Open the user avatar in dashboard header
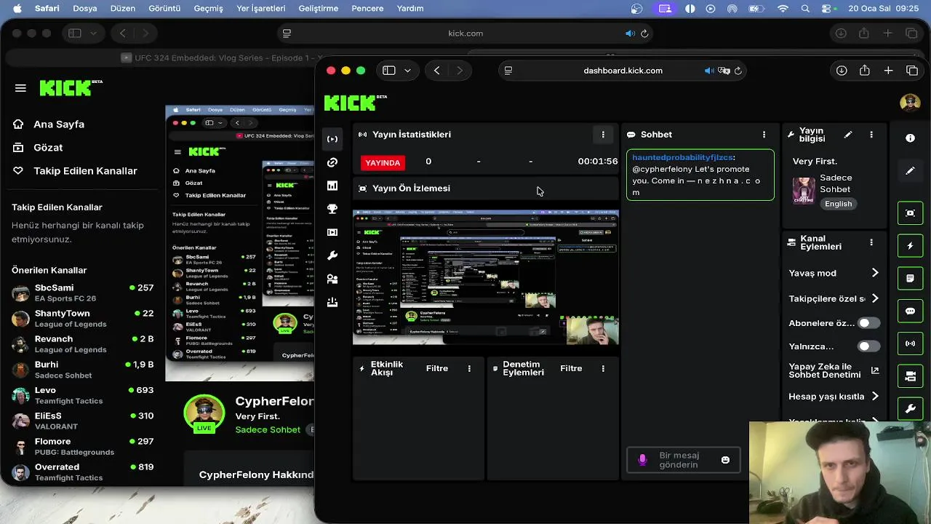Image resolution: width=931 pixels, height=524 pixels. point(910,103)
